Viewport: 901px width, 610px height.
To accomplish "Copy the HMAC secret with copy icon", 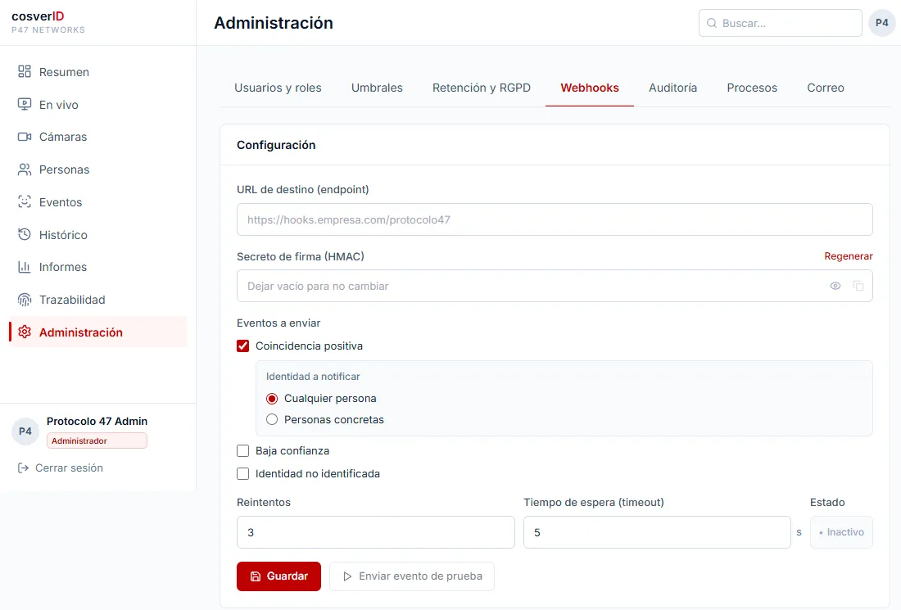I will tap(858, 286).
